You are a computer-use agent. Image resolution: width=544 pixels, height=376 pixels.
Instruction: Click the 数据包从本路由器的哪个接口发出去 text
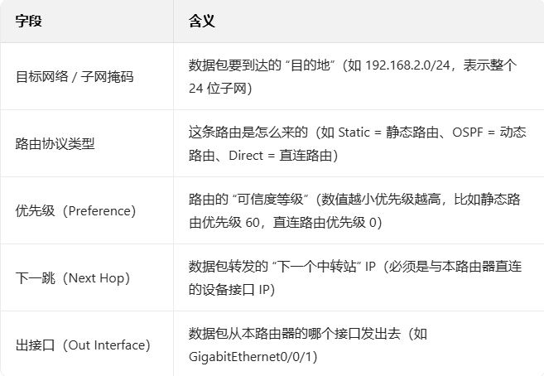click(x=295, y=333)
